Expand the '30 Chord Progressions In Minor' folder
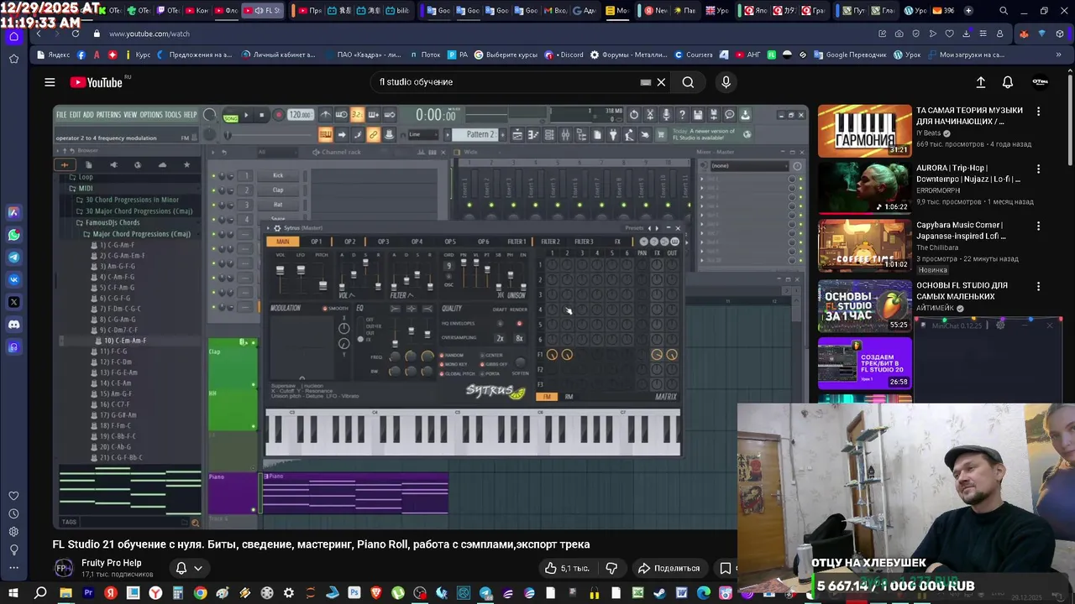The image size is (1075, 604). tap(132, 200)
